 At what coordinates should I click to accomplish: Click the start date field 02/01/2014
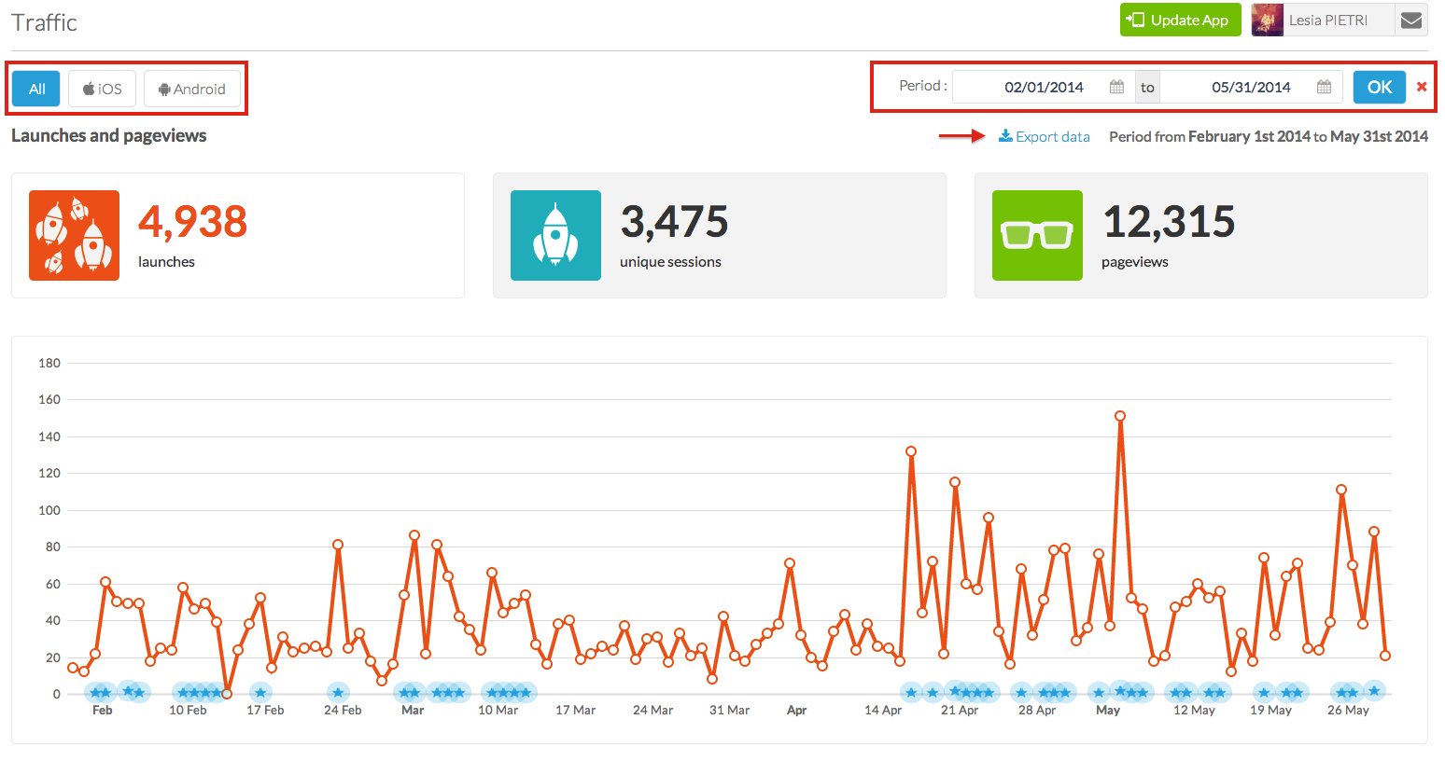[x=1043, y=87]
